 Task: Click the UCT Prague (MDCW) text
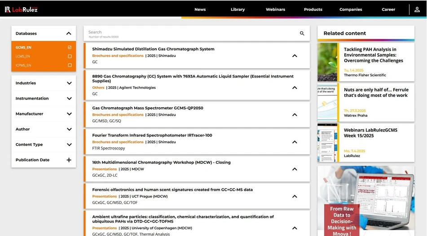click(x=150, y=196)
